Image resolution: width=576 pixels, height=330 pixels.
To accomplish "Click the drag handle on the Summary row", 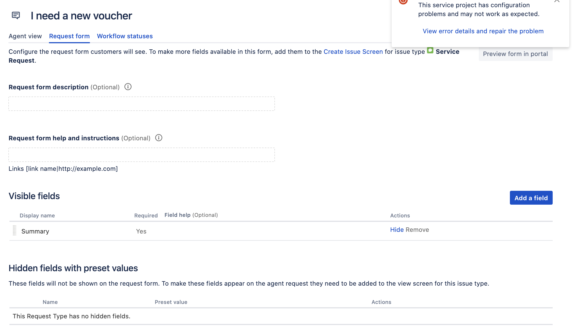I will [15, 230].
